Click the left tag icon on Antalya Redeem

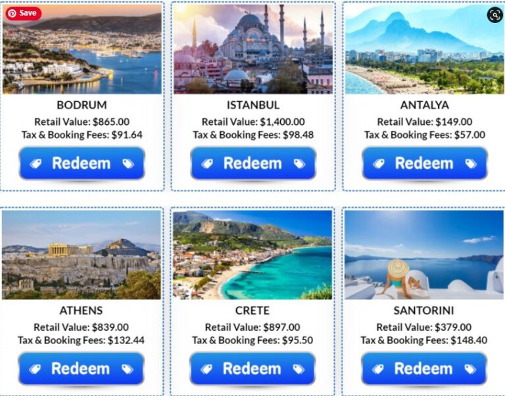point(379,164)
